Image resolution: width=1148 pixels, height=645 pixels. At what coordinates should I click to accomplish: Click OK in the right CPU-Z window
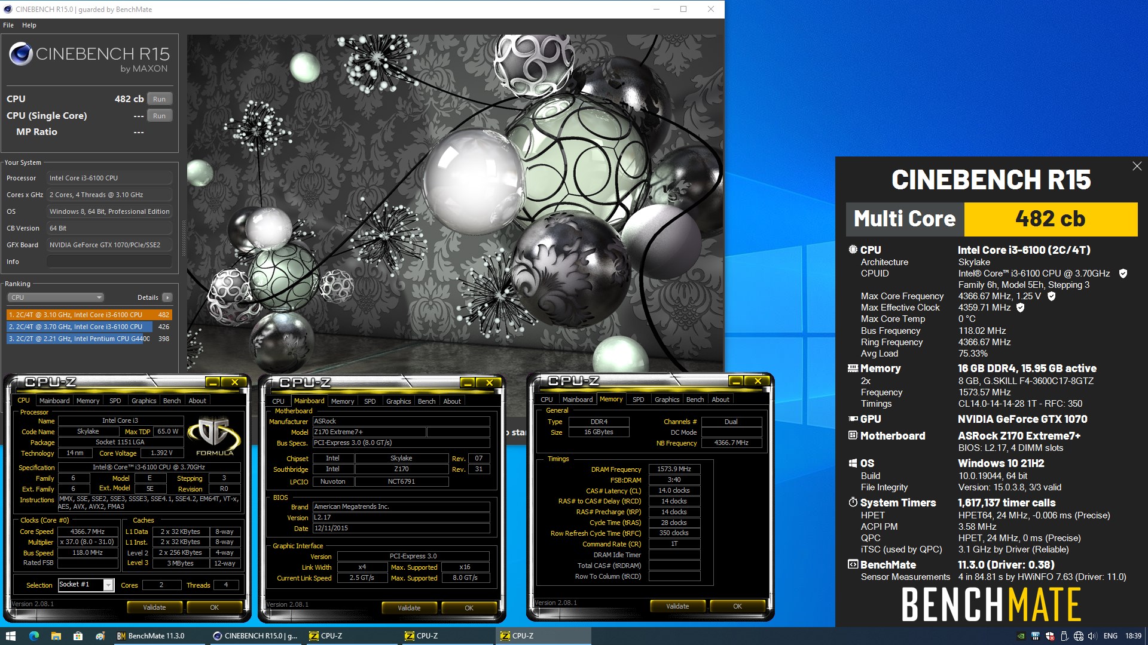coord(737,606)
